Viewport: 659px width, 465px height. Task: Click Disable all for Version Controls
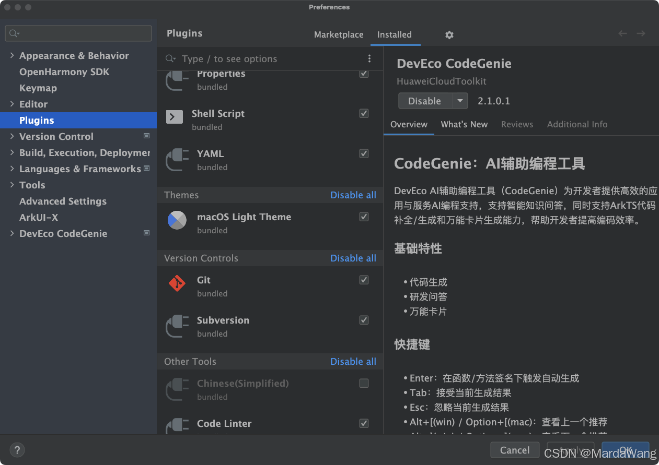pyautogui.click(x=353, y=258)
